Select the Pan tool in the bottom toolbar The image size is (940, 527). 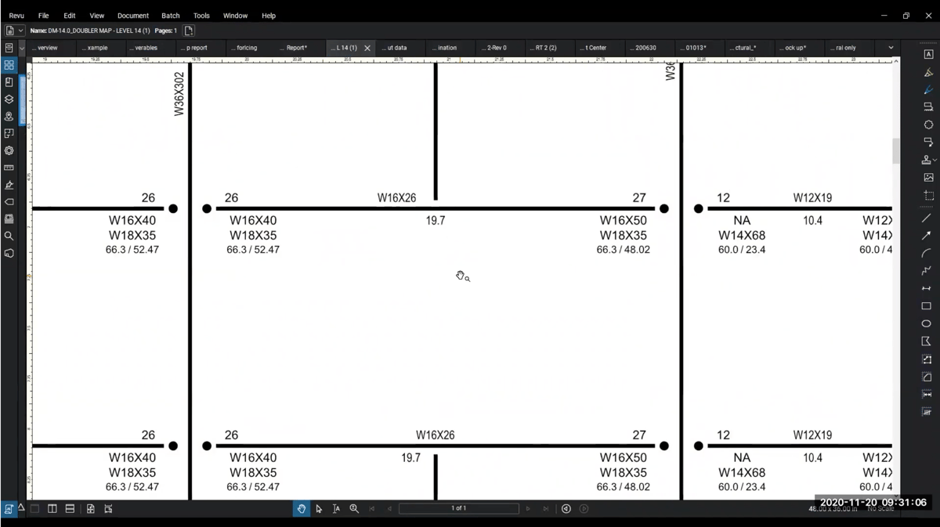pos(302,508)
